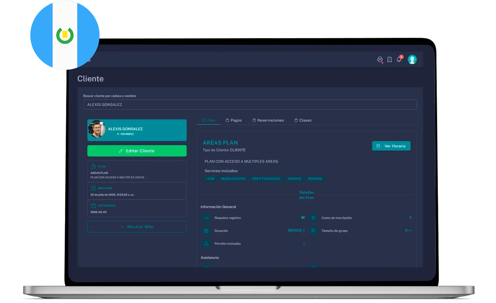496x303 pixels.
Task: Open the Reservaciones tab
Action: point(268,120)
